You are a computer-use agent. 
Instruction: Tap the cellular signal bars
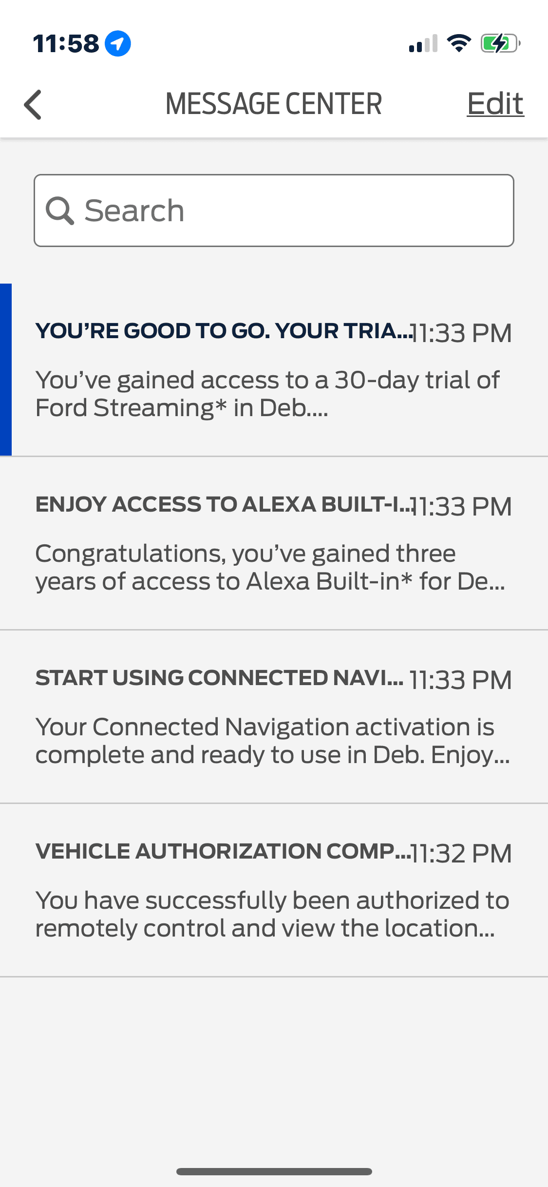(x=423, y=43)
